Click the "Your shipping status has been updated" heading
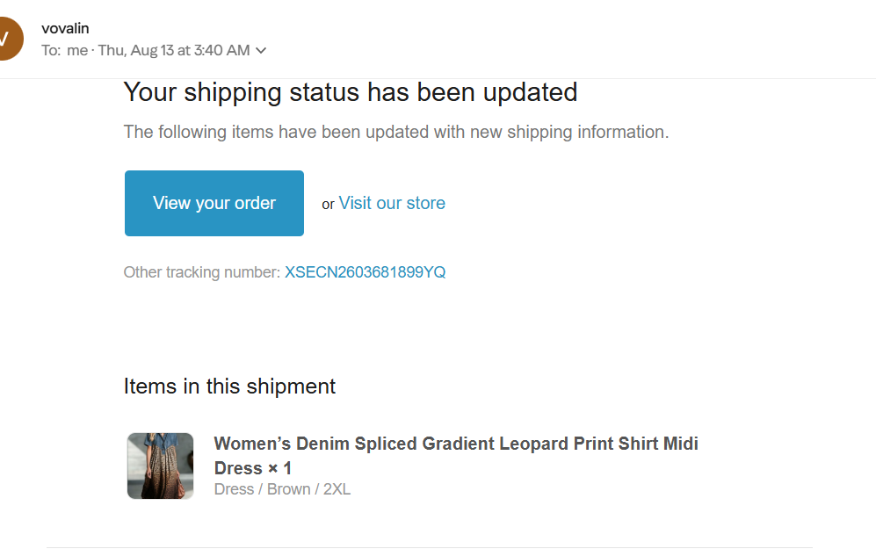876x549 pixels. pyautogui.click(x=351, y=93)
